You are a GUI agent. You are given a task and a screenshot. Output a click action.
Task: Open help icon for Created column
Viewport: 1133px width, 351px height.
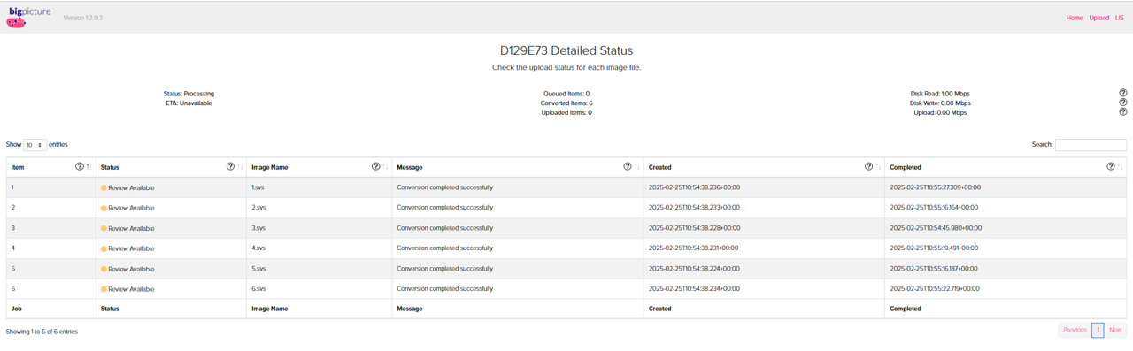(868, 166)
